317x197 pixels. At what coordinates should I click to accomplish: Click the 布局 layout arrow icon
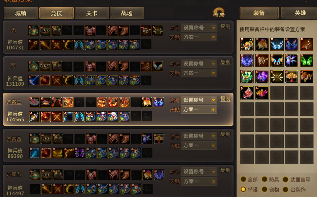pos(219,12)
